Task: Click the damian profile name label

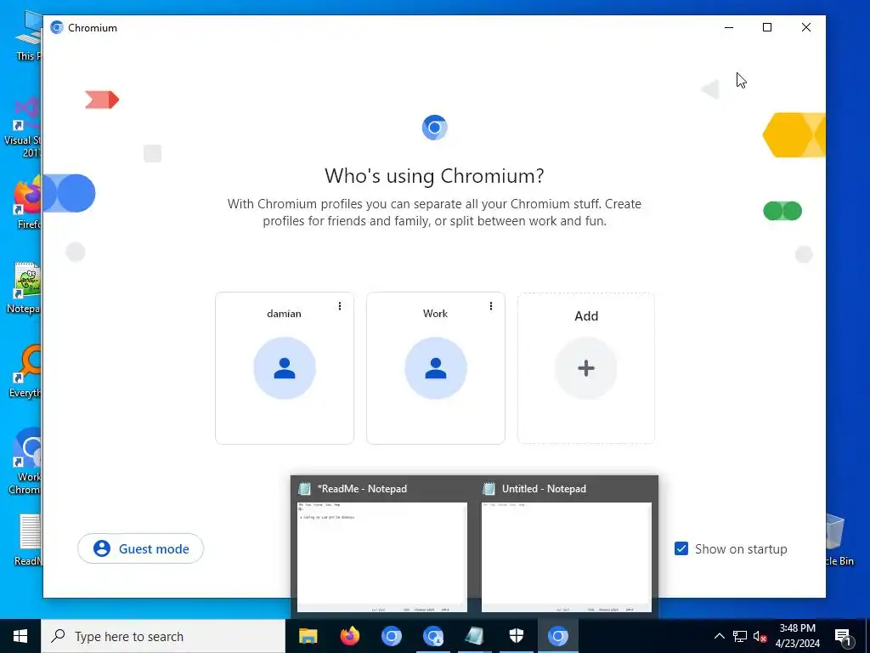Action: 284,314
